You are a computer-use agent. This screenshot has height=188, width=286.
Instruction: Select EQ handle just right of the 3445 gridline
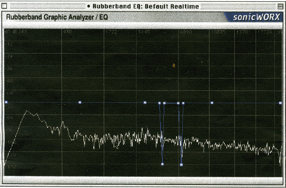(145, 103)
